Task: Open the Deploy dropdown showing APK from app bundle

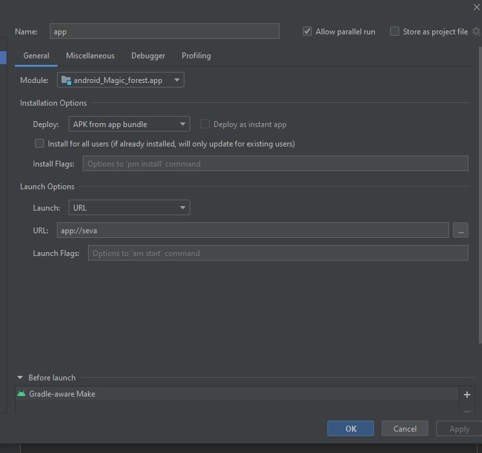Action: pyautogui.click(x=129, y=124)
